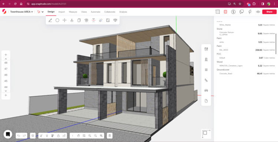
Task: Click the Snaptrude logo
Action: click(x=4, y=12)
